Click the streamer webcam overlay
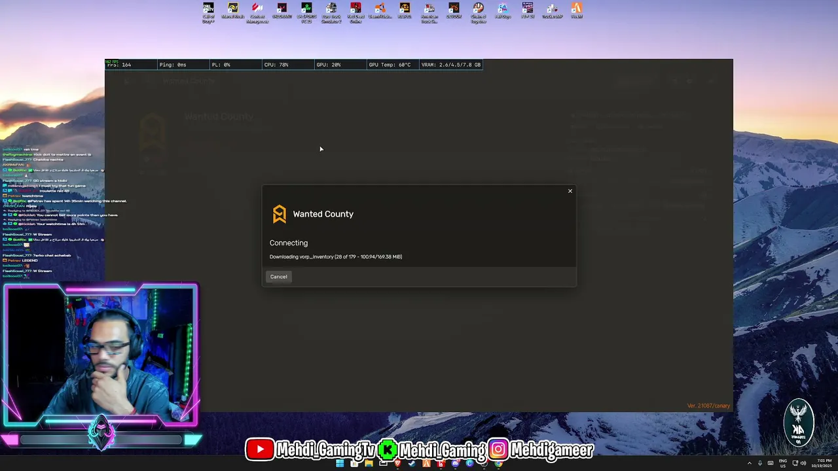 100,356
